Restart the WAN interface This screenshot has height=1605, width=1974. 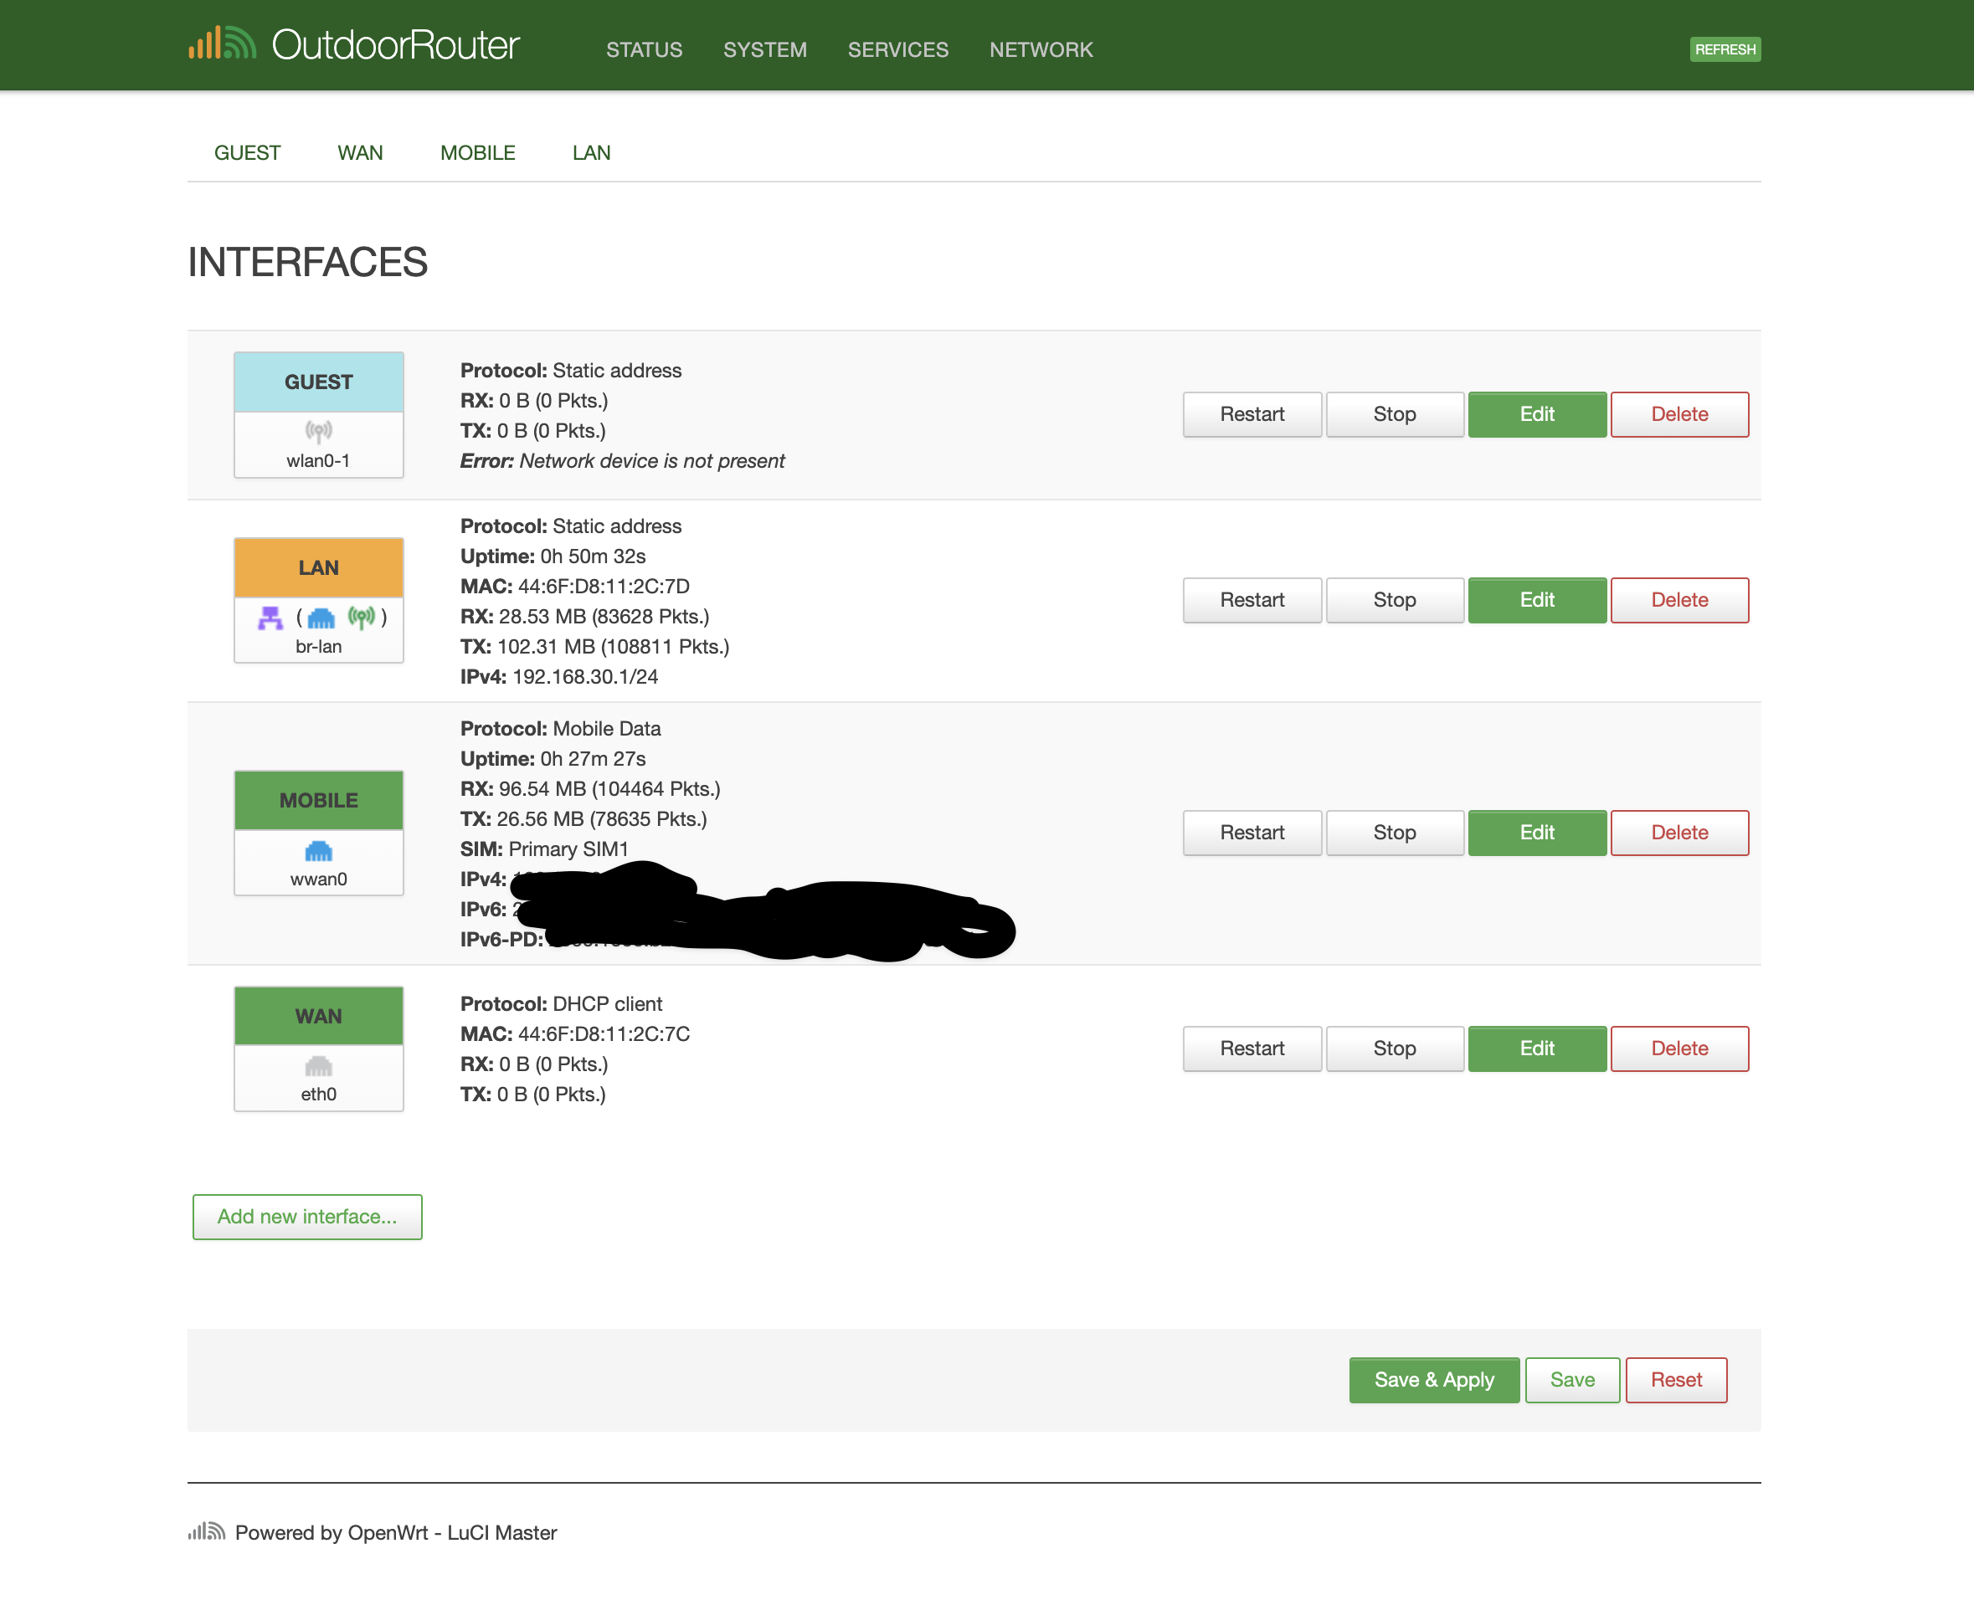tap(1252, 1049)
